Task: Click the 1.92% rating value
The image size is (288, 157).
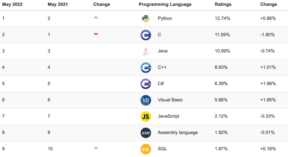Action: (x=221, y=132)
